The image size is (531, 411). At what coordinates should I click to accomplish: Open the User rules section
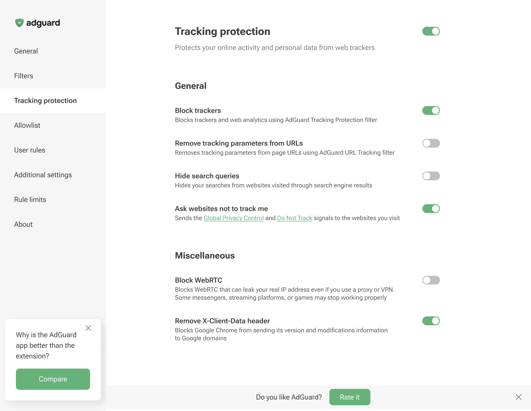[x=29, y=150]
